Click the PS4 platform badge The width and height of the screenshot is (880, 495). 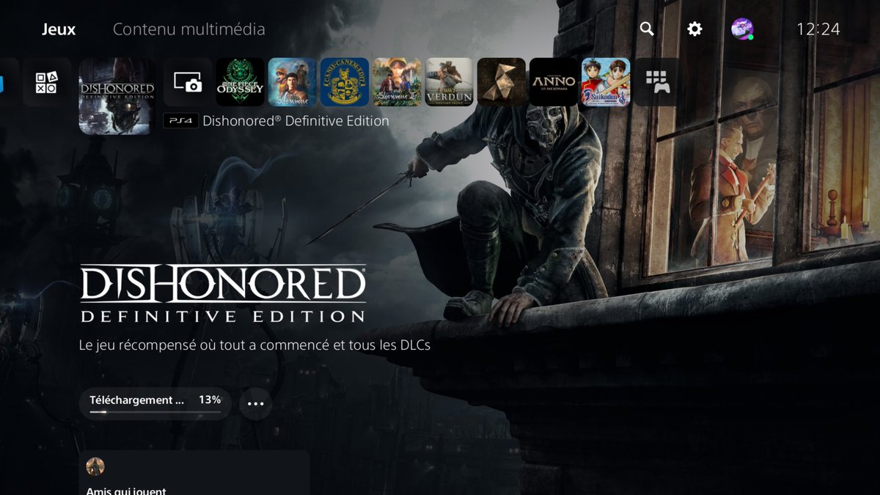coord(181,121)
